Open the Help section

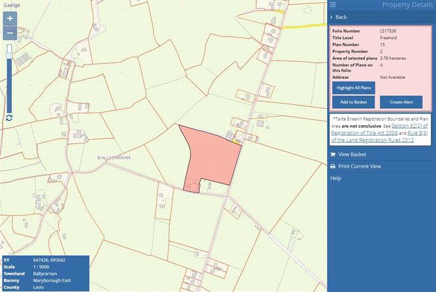(335, 178)
